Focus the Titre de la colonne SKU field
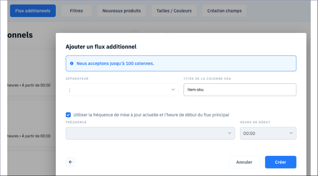Image resolution: width=318 pixels, height=176 pixels. [240, 90]
